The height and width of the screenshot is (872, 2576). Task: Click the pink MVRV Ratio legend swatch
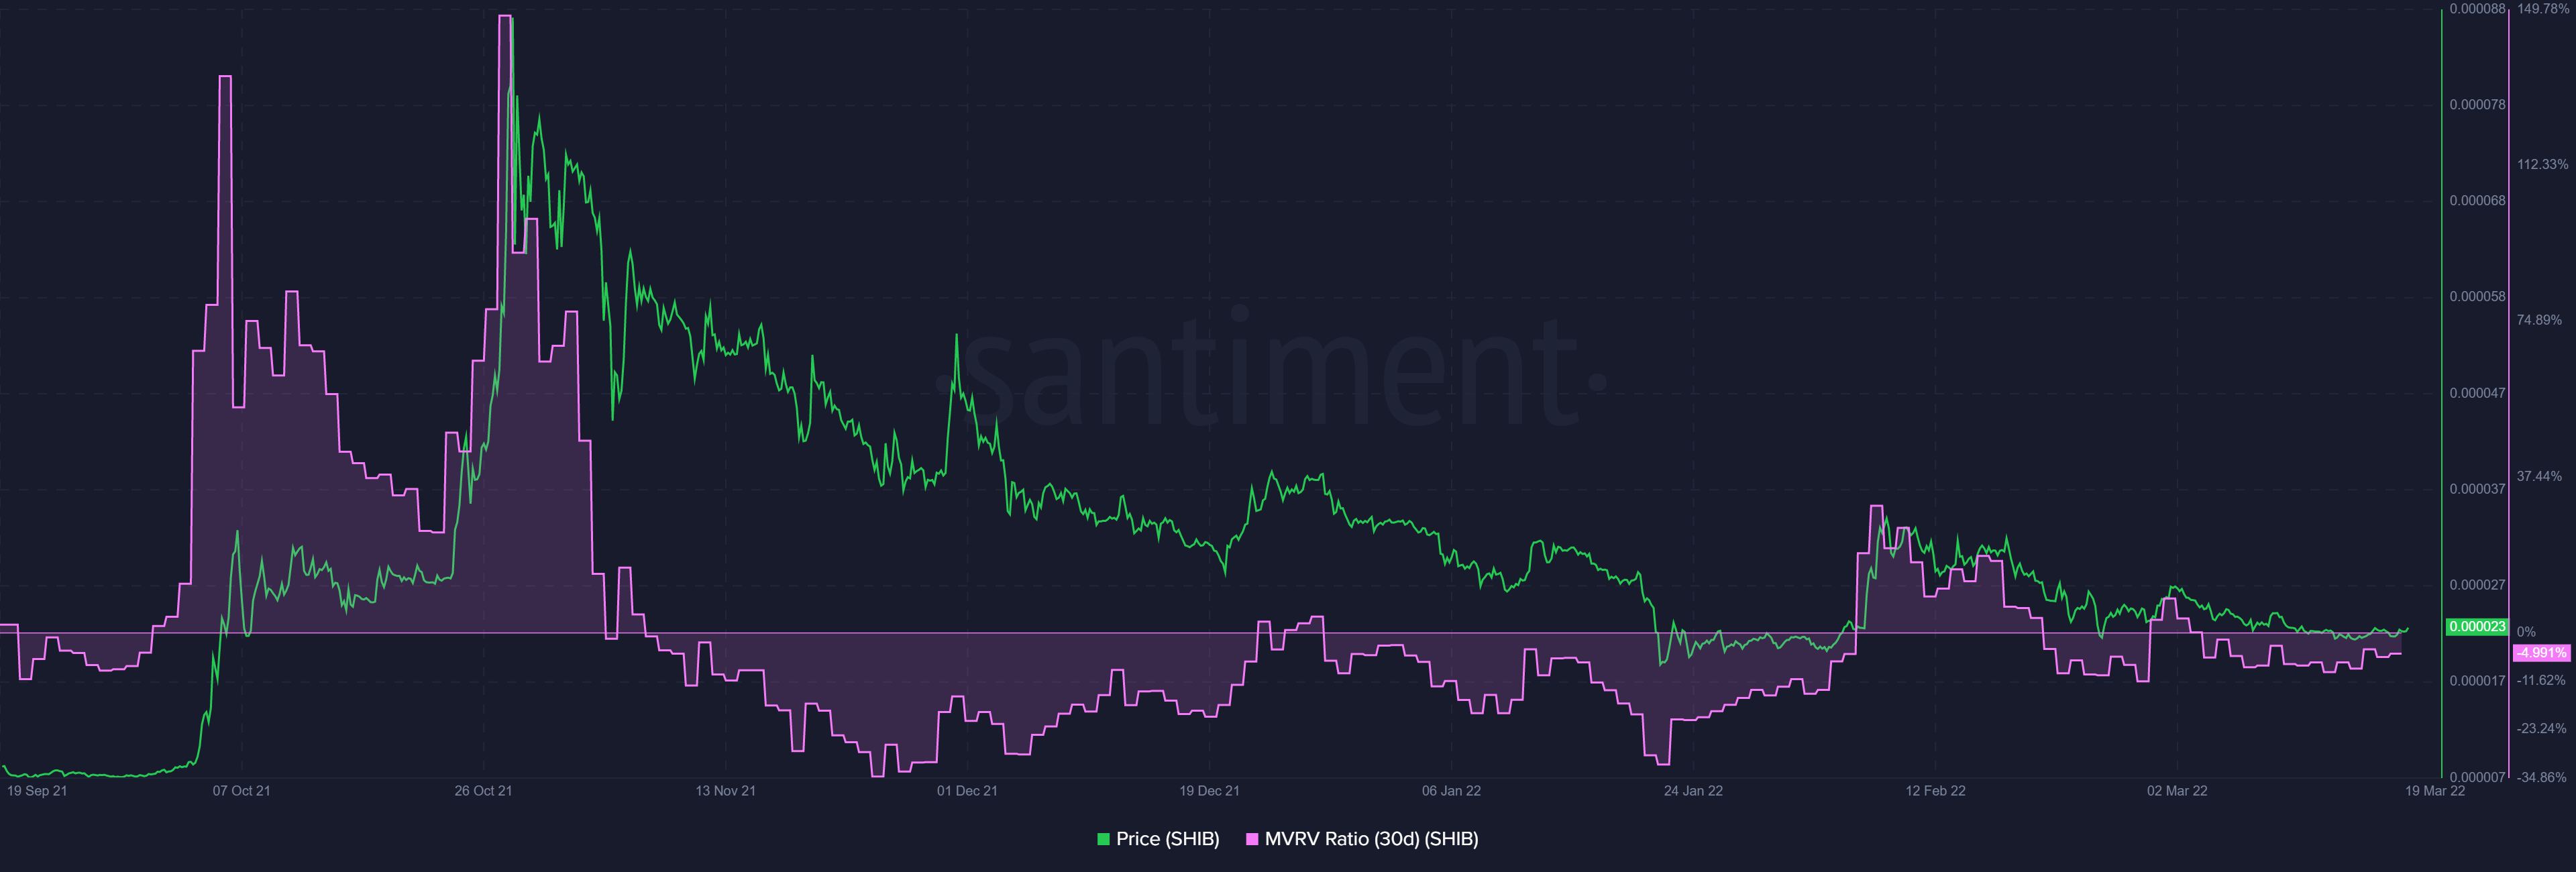pyautogui.click(x=1252, y=840)
